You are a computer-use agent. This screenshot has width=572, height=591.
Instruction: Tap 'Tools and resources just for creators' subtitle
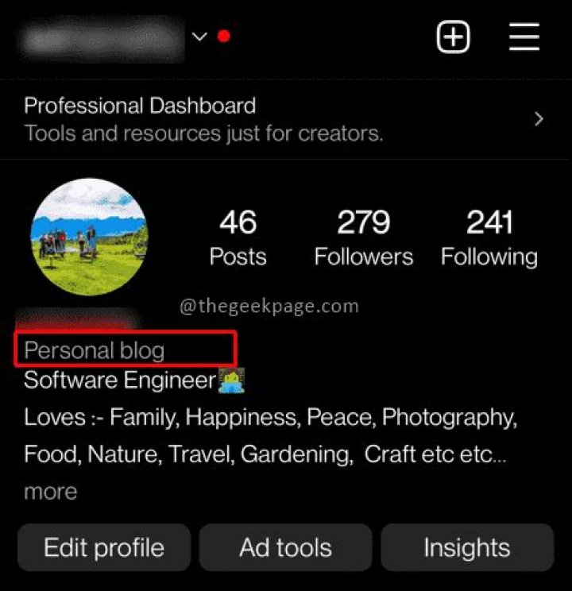(203, 133)
